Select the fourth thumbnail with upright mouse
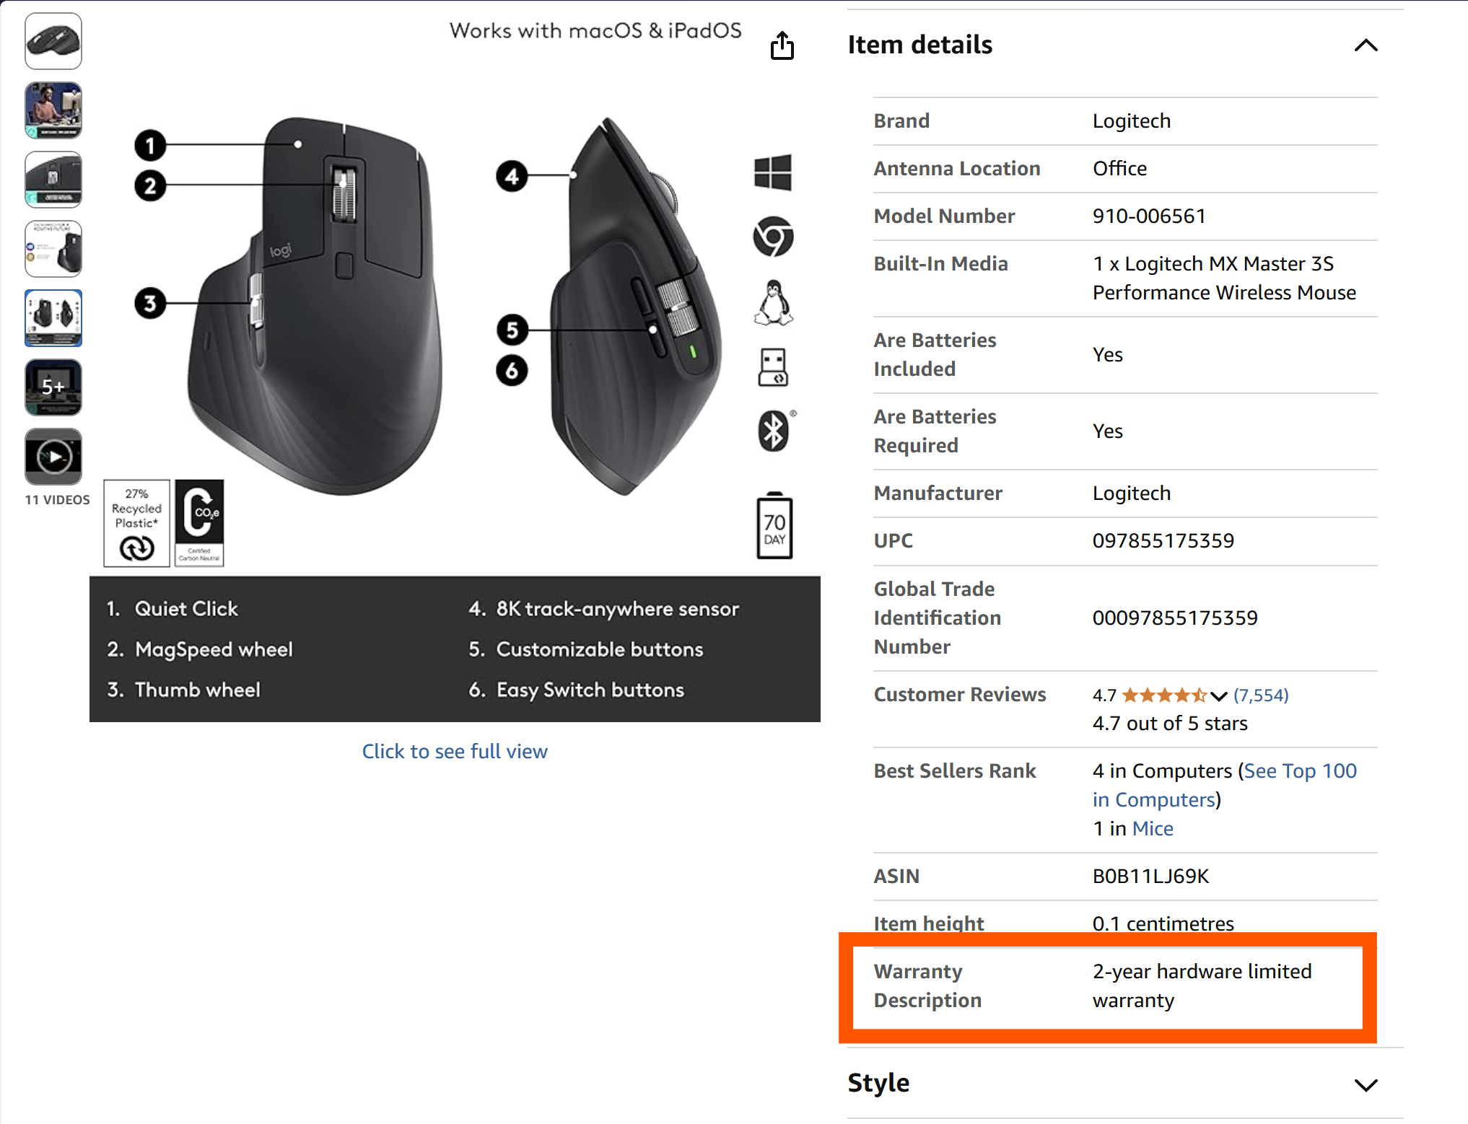 [x=53, y=249]
